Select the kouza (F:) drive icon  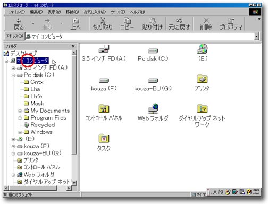click(x=104, y=81)
